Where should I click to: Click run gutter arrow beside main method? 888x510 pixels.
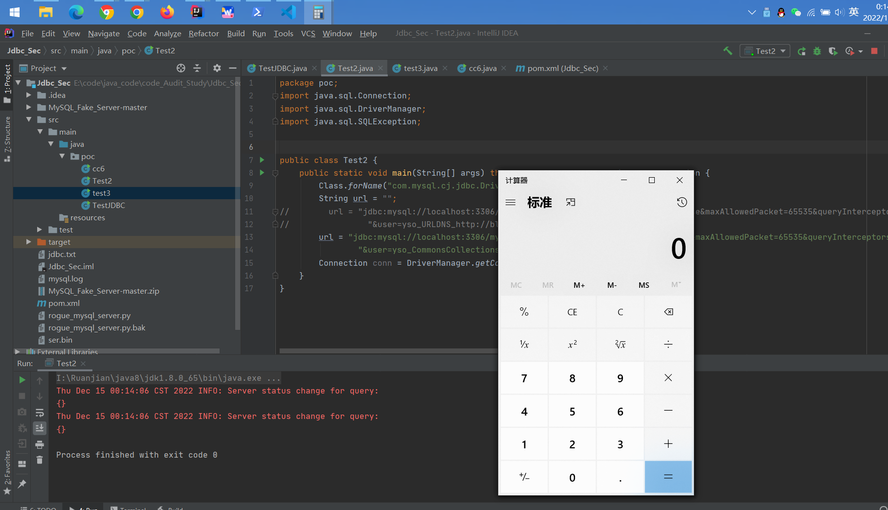pyautogui.click(x=262, y=172)
